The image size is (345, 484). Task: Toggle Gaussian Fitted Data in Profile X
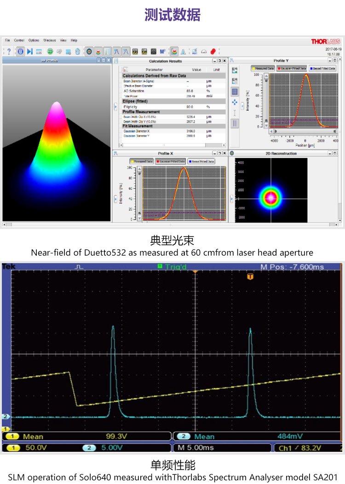point(171,162)
